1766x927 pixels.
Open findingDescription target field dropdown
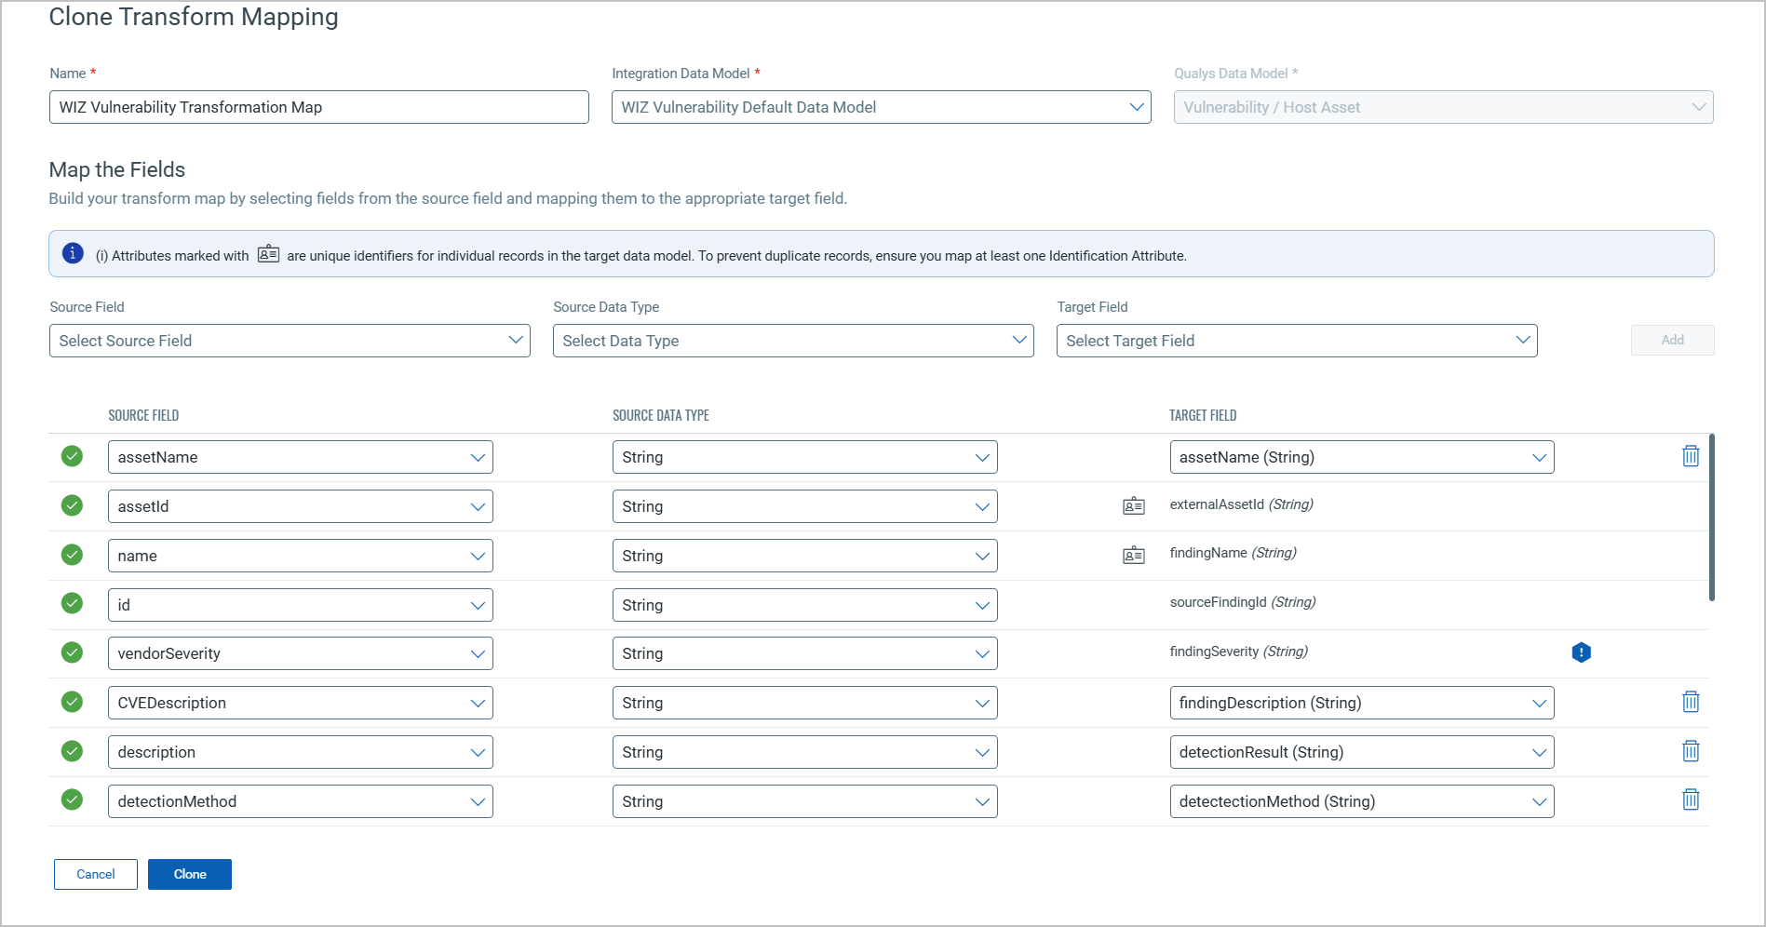coord(1361,703)
